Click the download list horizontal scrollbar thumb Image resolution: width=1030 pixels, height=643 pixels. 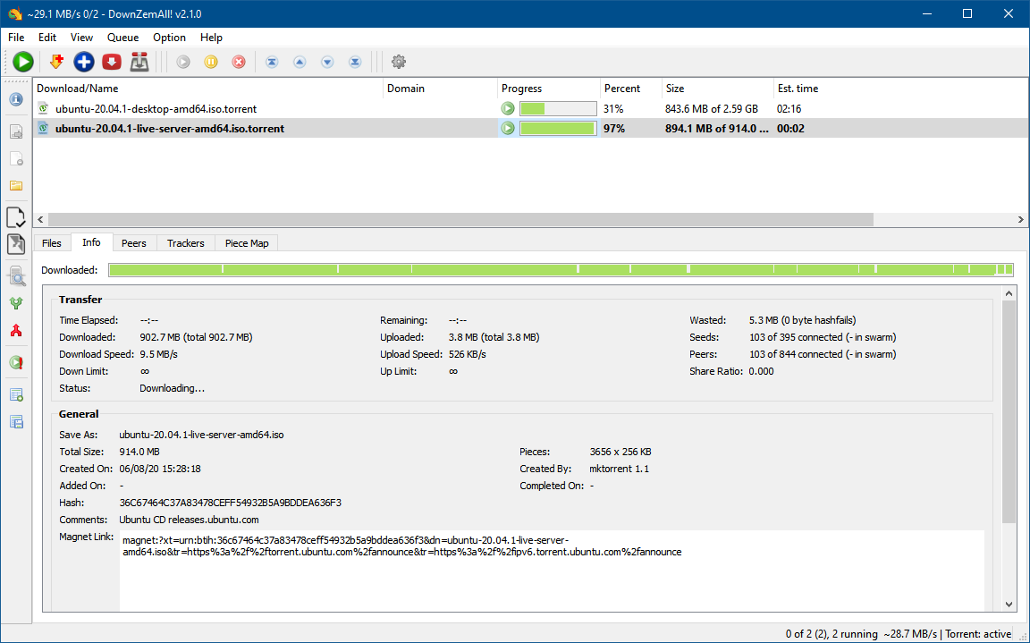[460, 219]
